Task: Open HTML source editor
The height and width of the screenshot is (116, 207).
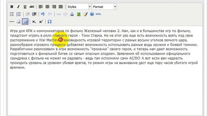Action: [x=98, y=14]
